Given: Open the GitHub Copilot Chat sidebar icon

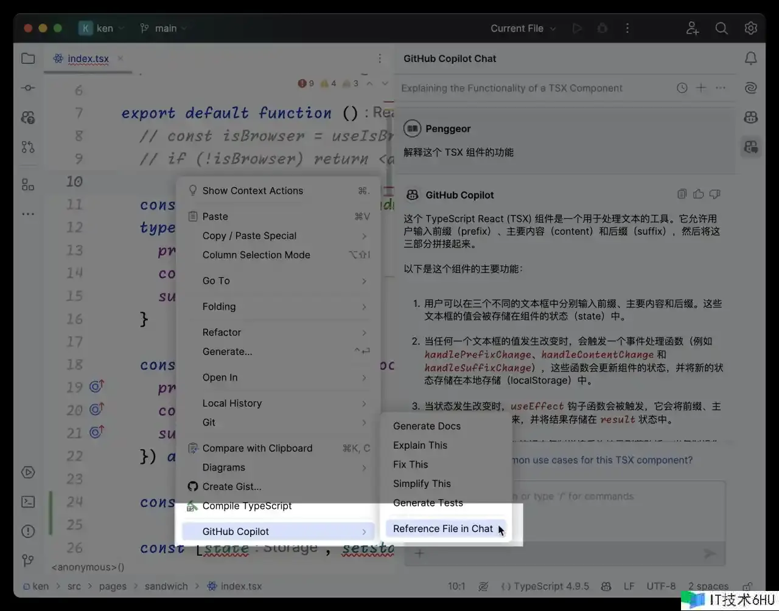Looking at the screenshot, I should pyautogui.click(x=751, y=147).
